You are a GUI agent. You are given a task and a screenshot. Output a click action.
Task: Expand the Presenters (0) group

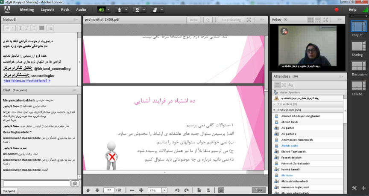pyautogui.click(x=274, y=104)
